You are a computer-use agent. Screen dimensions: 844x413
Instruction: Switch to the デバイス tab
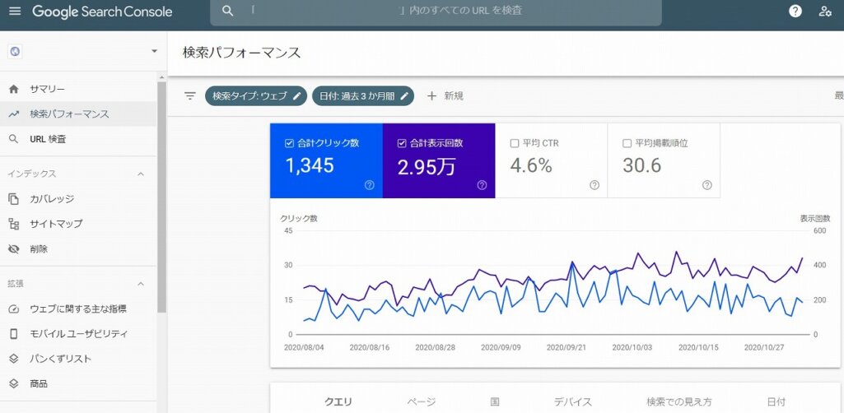tap(572, 401)
